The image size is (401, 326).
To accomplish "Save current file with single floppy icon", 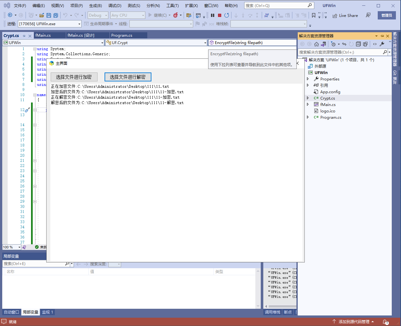I will [x=49, y=15].
